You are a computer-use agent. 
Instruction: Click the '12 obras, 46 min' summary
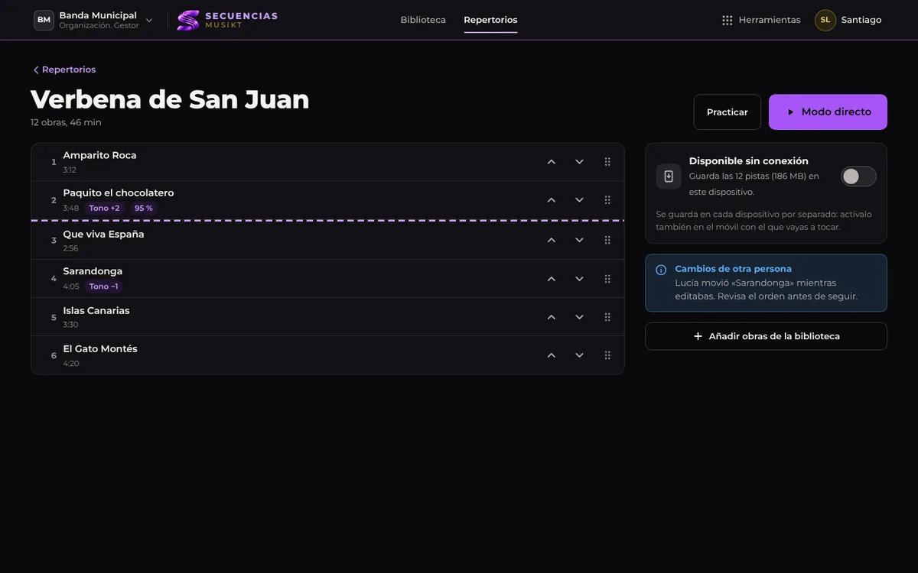pyautogui.click(x=66, y=122)
